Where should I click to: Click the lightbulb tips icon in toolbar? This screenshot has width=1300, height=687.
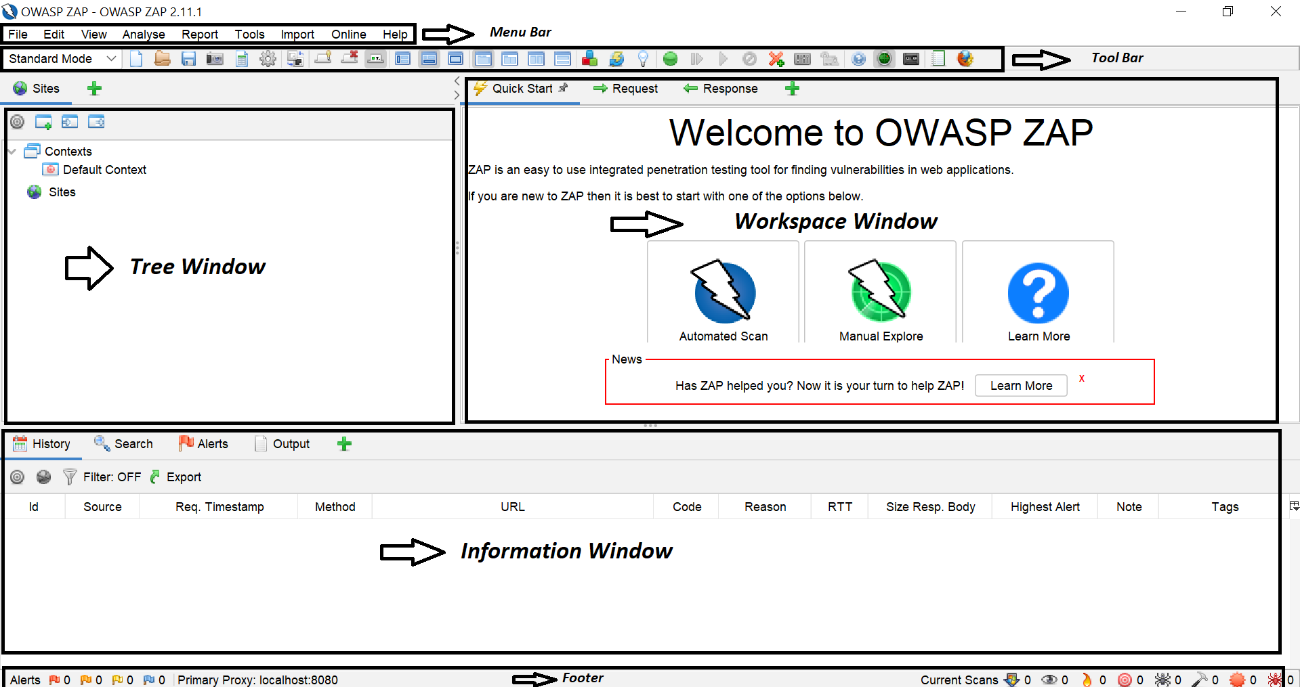(643, 59)
